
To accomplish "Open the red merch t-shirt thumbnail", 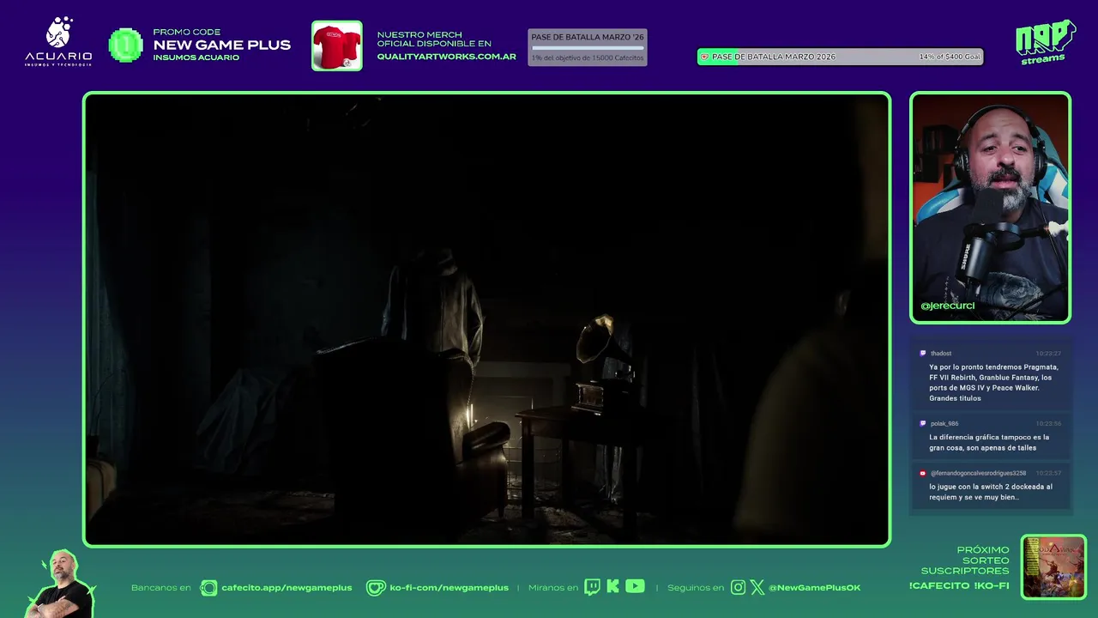I will [336, 45].
